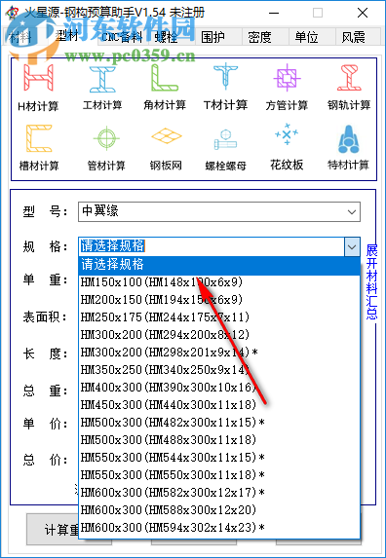Open the 方管计算 square tube icon

coord(287,88)
